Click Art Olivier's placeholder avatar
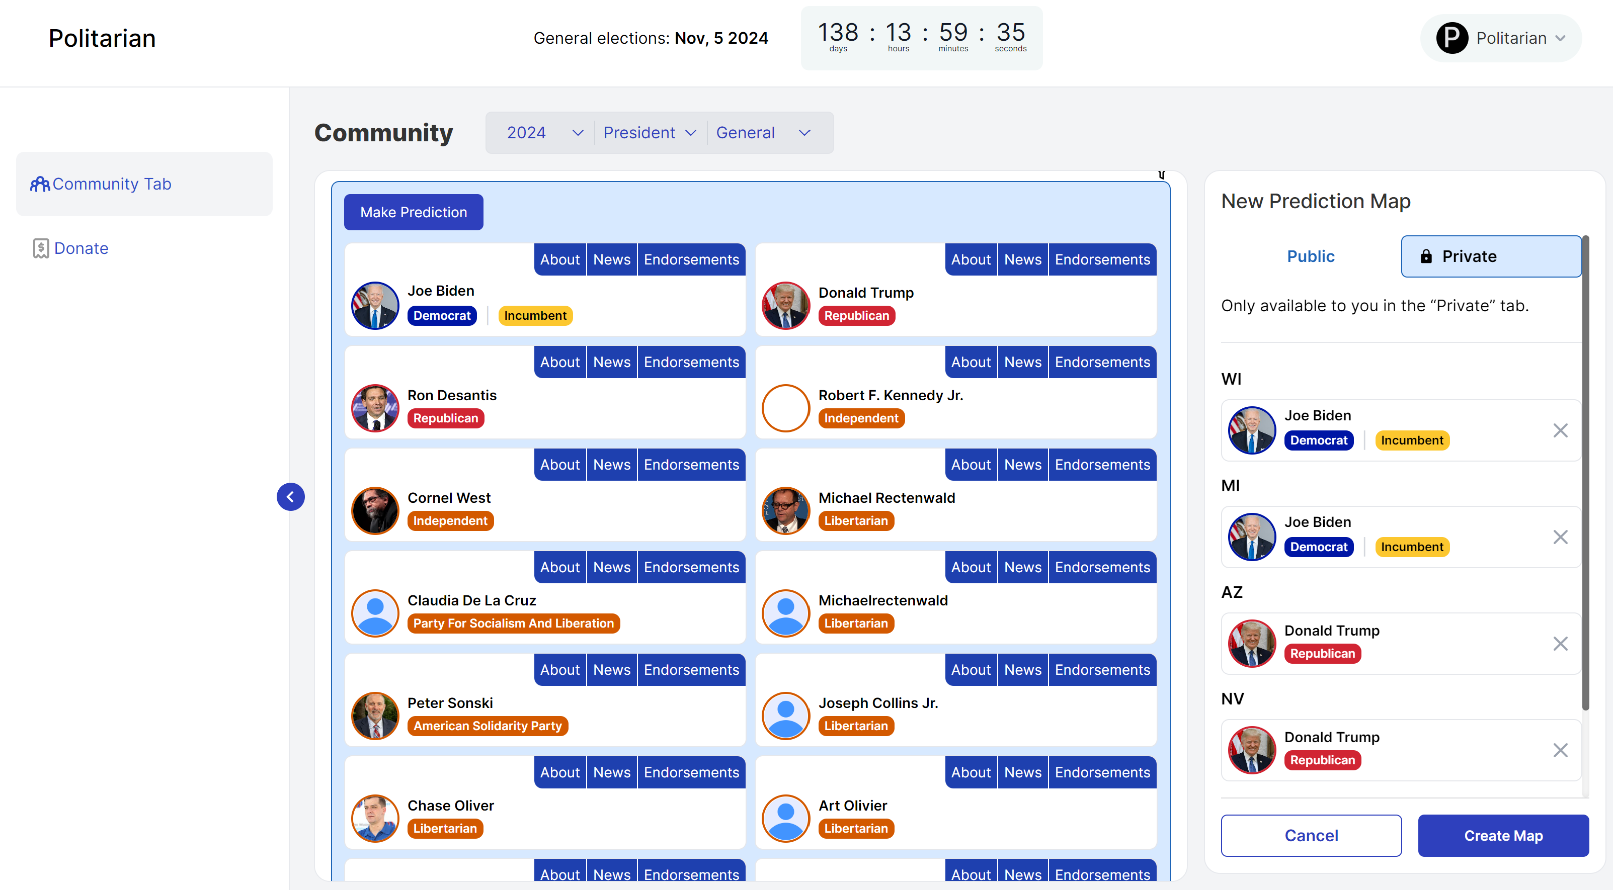 point(786,819)
